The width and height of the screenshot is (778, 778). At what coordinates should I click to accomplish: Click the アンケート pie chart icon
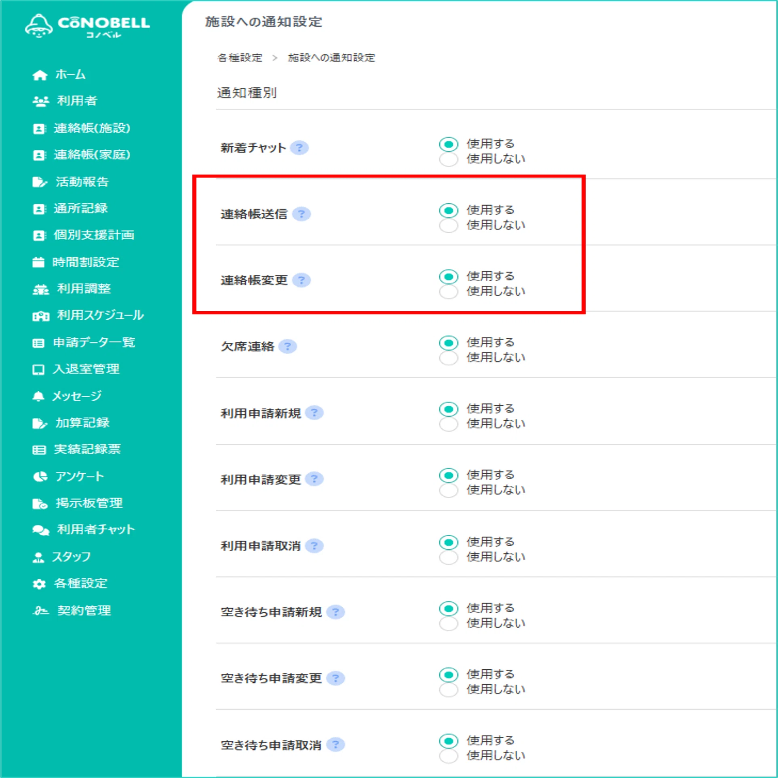coord(40,477)
